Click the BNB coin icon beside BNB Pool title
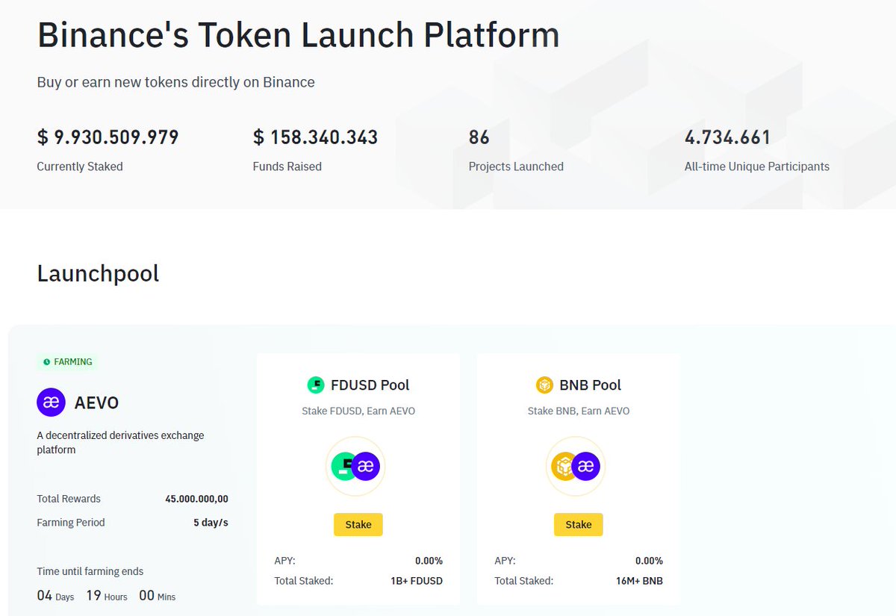The width and height of the screenshot is (896, 616). click(x=544, y=385)
